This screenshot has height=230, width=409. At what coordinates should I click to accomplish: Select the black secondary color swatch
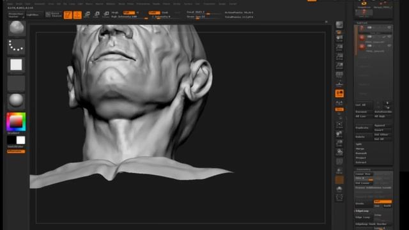[12, 141]
